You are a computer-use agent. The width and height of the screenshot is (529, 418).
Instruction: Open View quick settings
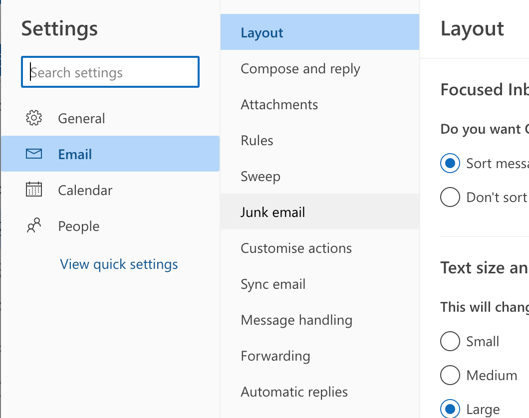[x=119, y=264]
